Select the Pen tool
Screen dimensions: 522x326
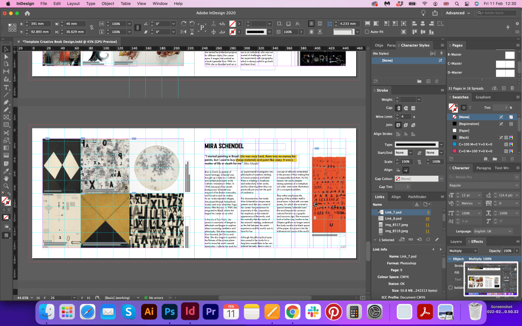(x=7, y=102)
